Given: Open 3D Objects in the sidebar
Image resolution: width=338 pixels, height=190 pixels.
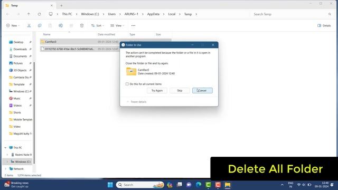Looking at the screenshot, I should 20,70.
